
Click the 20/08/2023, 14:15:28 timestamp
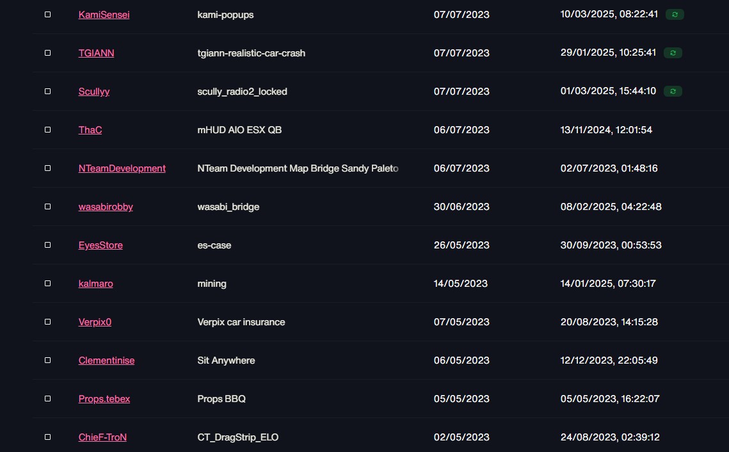609,322
